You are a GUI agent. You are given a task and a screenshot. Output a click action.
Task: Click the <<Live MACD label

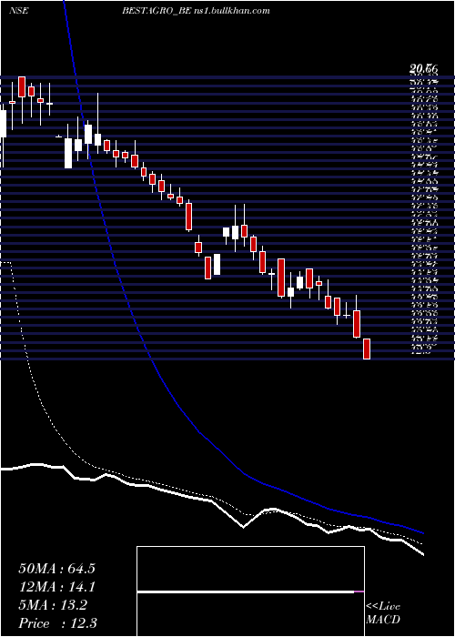(x=383, y=613)
